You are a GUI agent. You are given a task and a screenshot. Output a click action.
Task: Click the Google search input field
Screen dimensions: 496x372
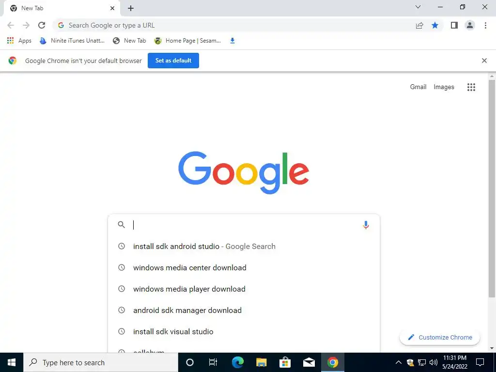tap(244, 225)
